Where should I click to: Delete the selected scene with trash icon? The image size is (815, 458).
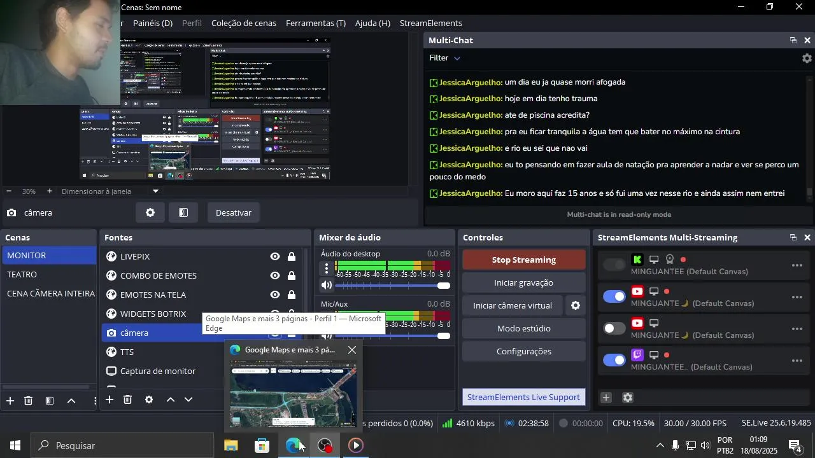coord(29,400)
